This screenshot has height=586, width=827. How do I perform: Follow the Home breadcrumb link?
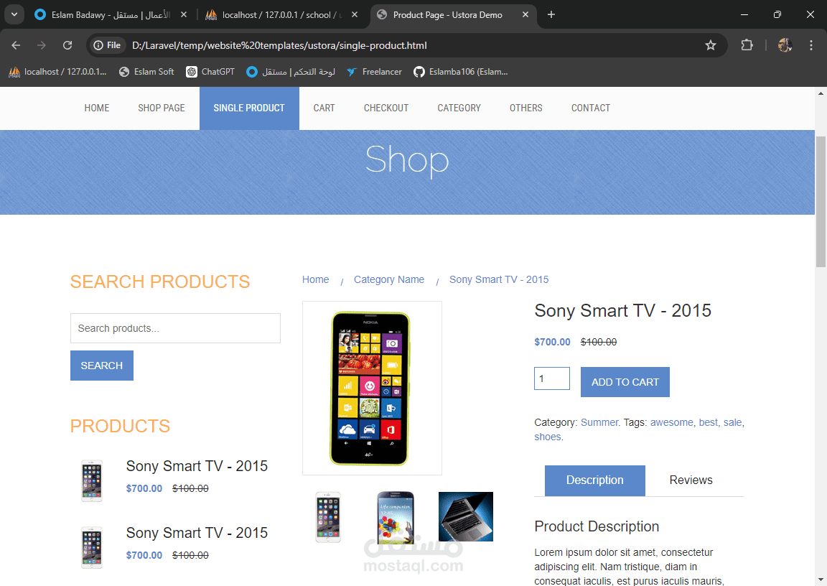tap(315, 279)
